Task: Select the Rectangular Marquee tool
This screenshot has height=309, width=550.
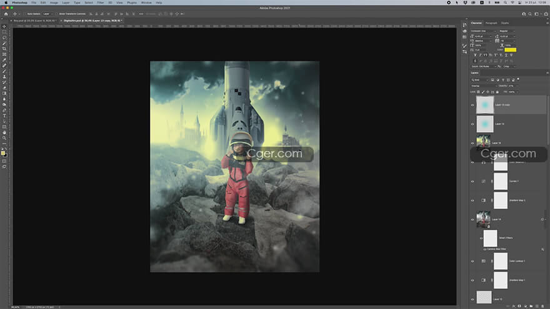Action: pyautogui.click(x=4, y=32)
